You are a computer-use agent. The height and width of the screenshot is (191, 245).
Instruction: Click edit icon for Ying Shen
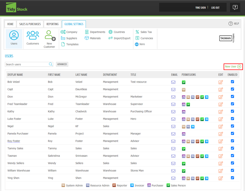pos(221,178)
